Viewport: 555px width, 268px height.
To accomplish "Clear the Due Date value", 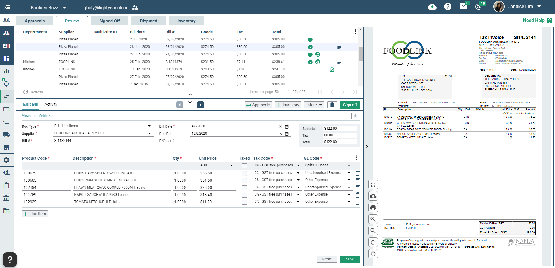I will (x=280, y=134).
